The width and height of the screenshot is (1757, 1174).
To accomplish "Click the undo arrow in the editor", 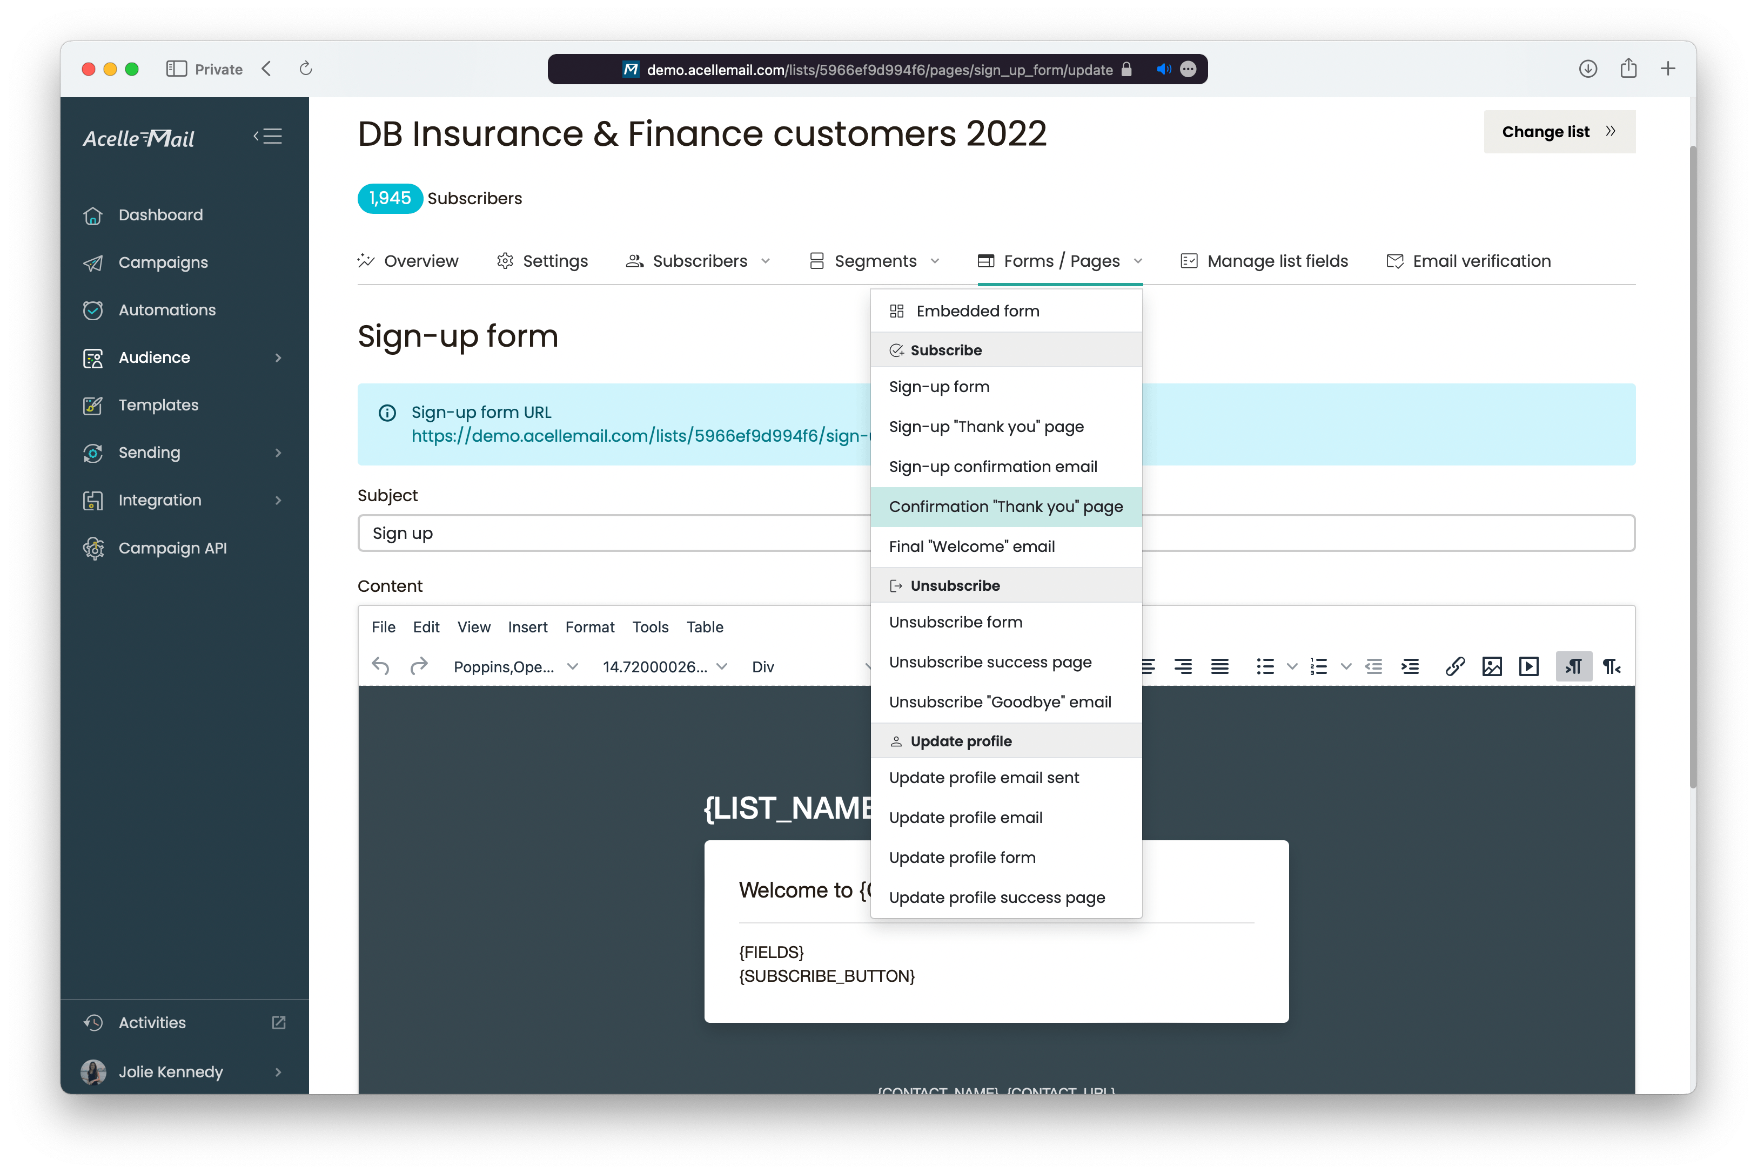I will (380, 666).
